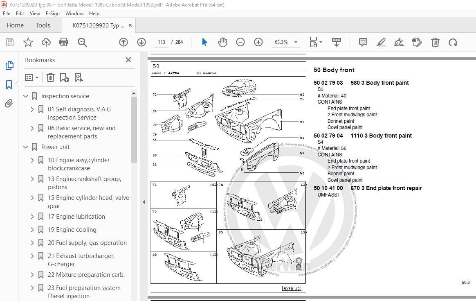Screen dimensions: 476x301
Task: Edit the page number field showing 113
Action: point(161,42)
